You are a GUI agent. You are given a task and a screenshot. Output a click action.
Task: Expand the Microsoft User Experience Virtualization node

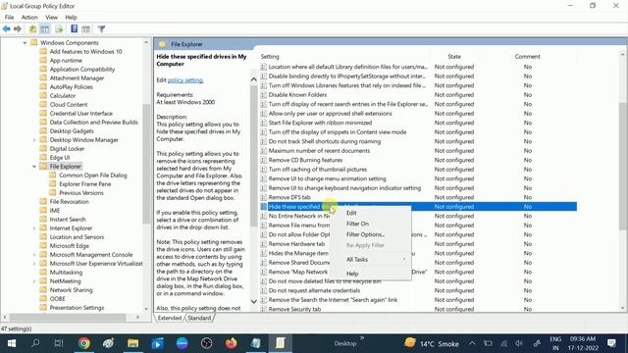tap(34, 264)
